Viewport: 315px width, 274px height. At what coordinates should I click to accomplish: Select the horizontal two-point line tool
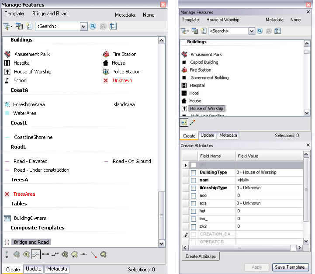coord(45,254)
